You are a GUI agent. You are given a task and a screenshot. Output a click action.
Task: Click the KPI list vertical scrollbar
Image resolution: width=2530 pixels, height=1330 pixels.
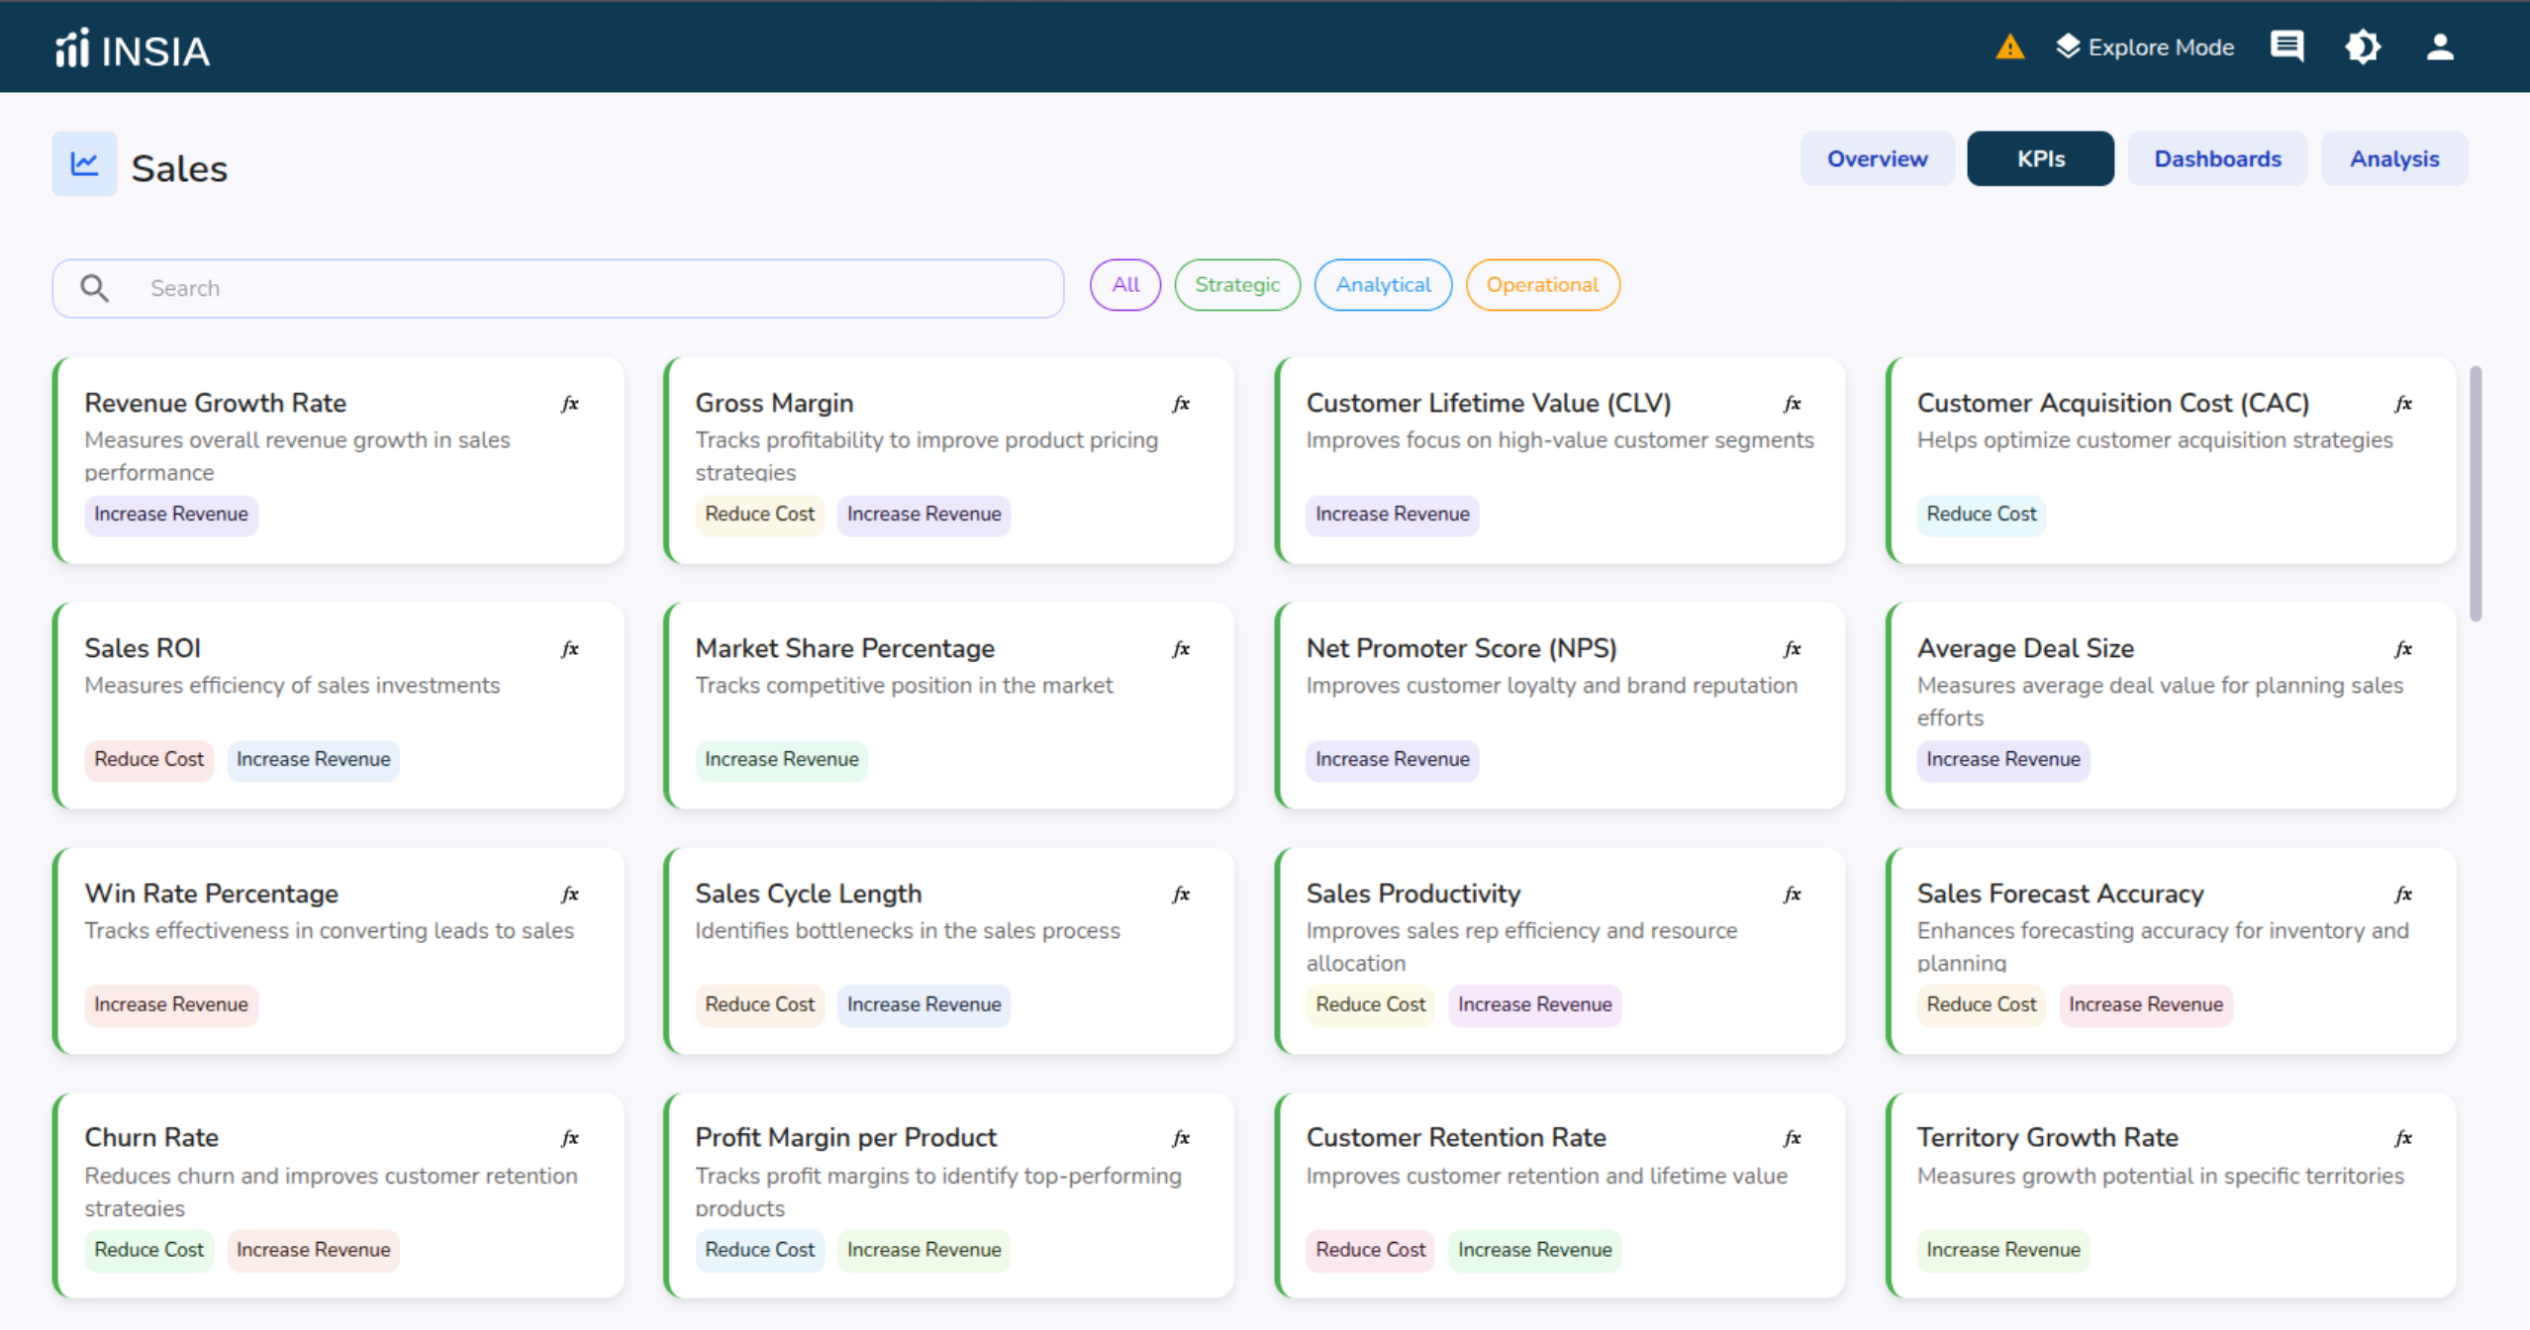click(2476, 493)
